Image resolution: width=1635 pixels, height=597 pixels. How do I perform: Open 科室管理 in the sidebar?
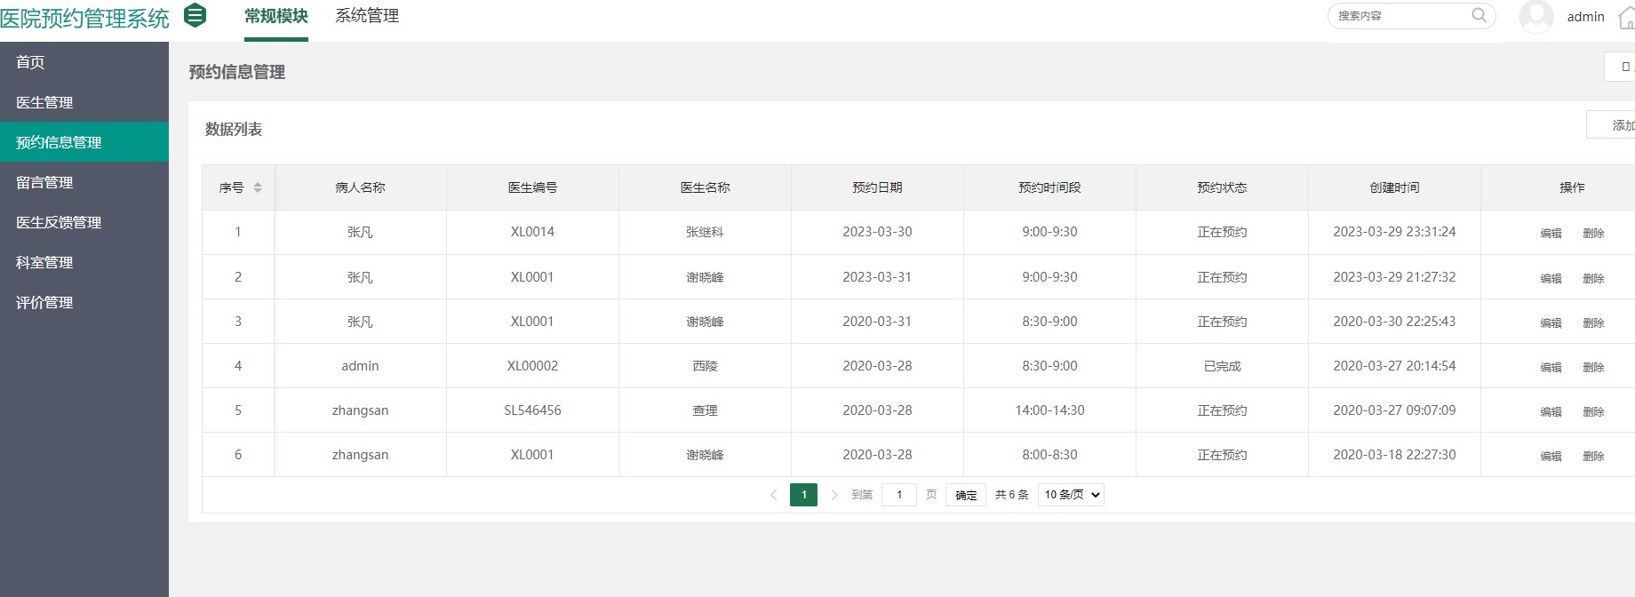tap(84, 262)
